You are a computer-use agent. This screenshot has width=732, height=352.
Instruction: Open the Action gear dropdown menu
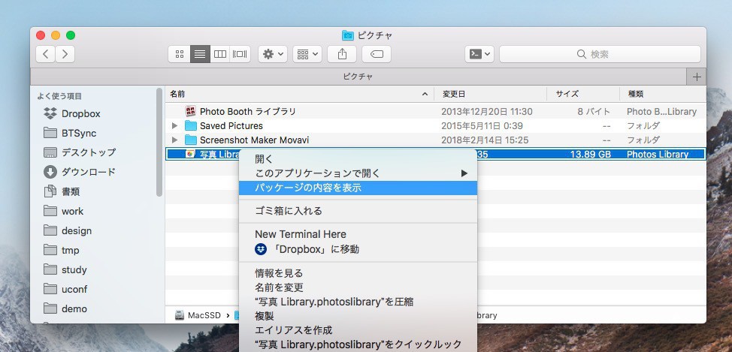pos(272,54)
